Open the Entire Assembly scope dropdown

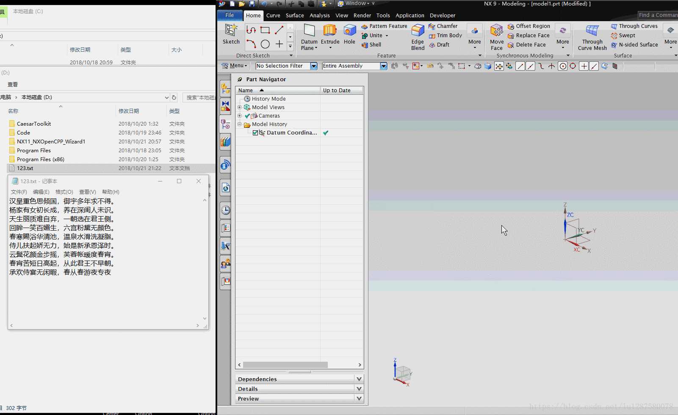point(384,66)
